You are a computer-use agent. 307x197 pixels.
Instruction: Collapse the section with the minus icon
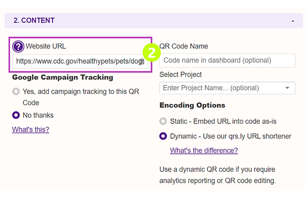click(293, 21)
